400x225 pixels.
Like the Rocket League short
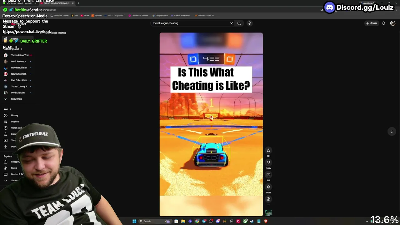coord(268,150)
